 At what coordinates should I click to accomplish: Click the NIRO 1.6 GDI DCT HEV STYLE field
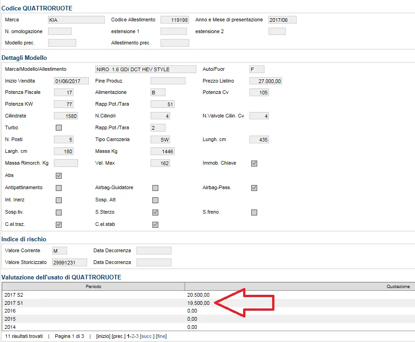point(146,69)
